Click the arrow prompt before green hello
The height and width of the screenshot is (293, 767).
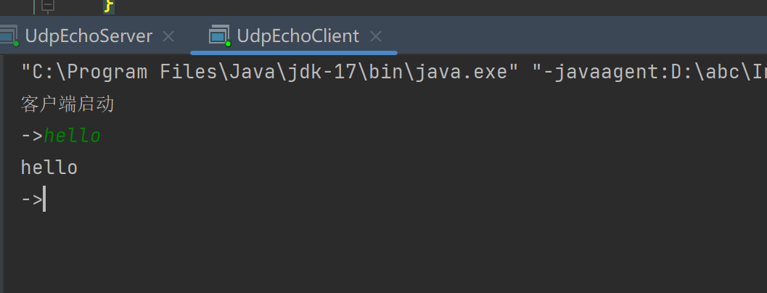[32, 136]
